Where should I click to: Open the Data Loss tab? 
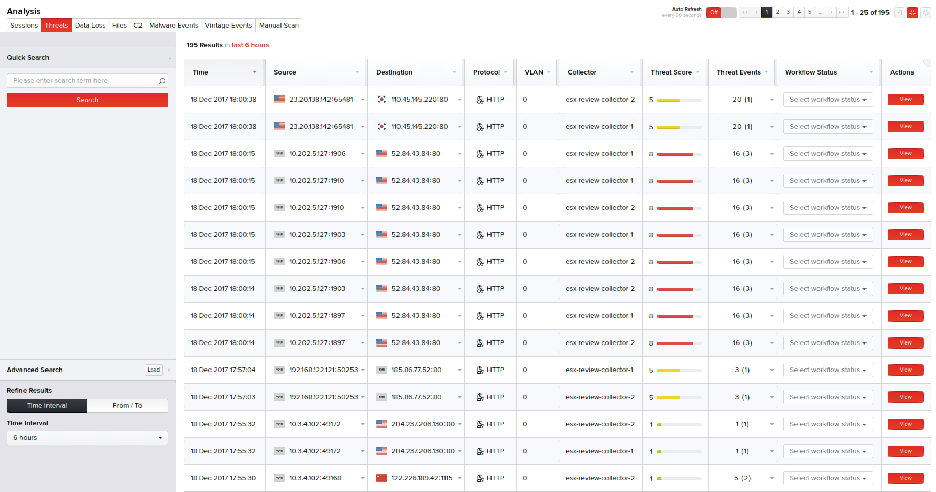click(x=90, y=26)
